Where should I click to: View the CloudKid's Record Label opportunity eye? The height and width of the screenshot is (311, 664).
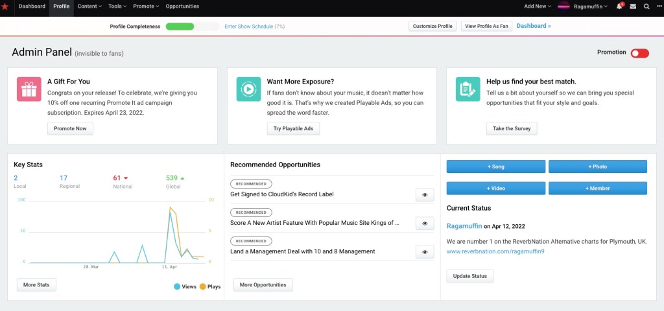tap(424, 194)
